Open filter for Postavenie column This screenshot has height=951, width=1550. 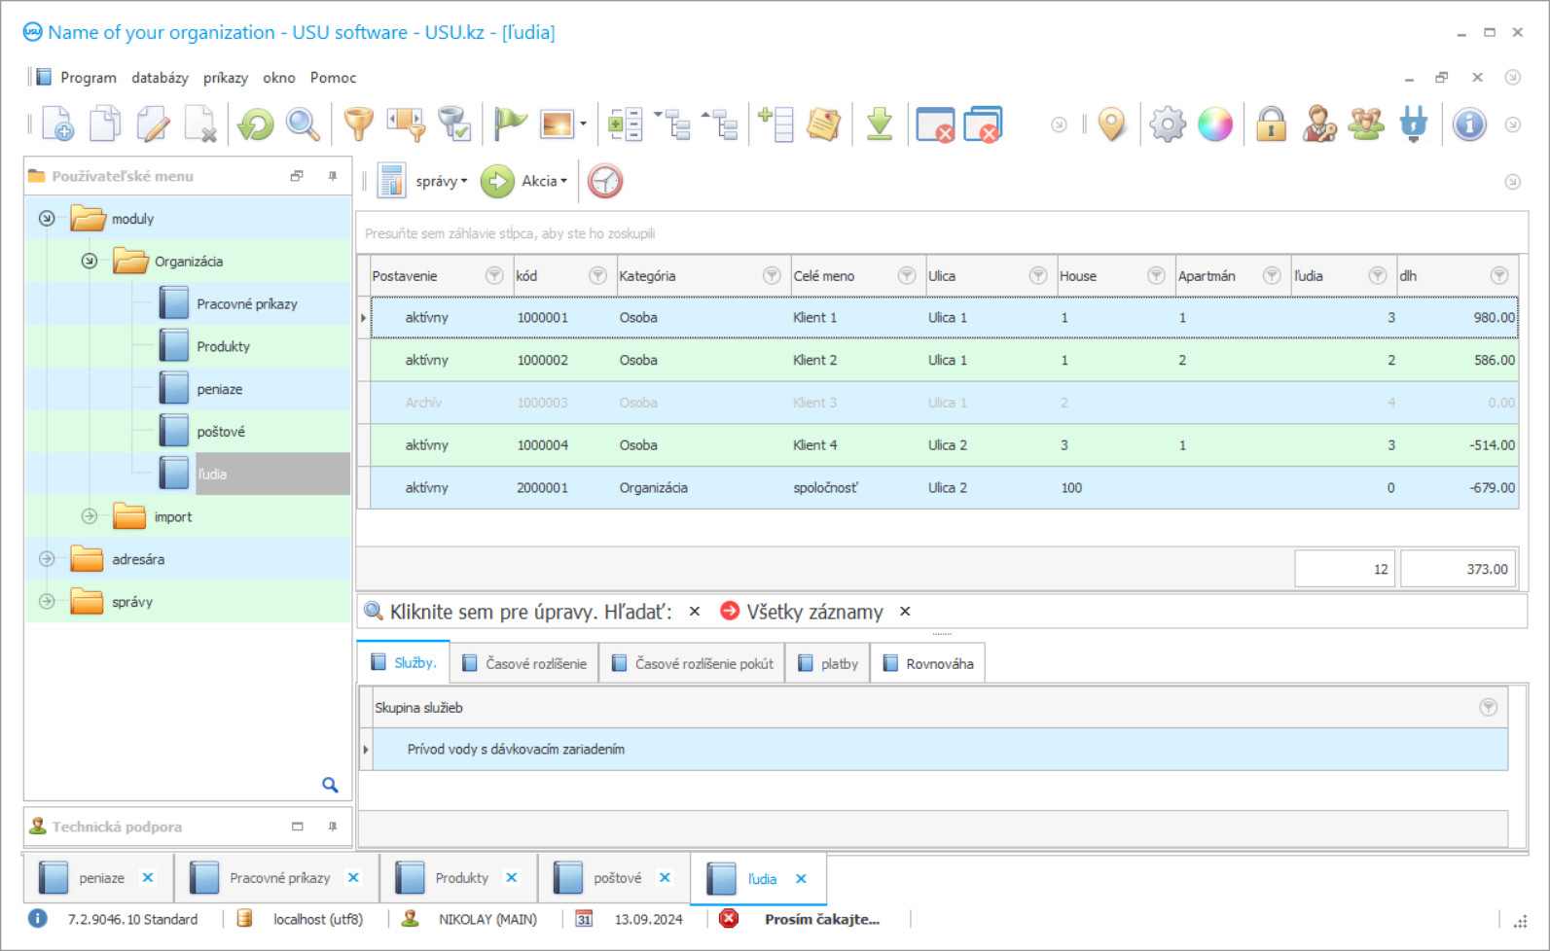tap(494, 276)
